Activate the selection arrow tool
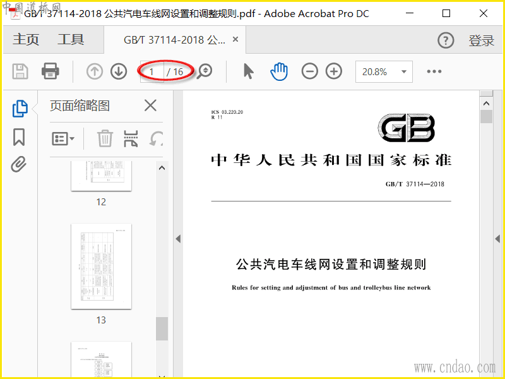Image resolution: width=505 pixels, height=379 pixels. 248,71
